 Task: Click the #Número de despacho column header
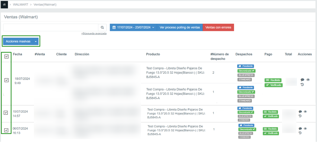(x=220, y=56)
